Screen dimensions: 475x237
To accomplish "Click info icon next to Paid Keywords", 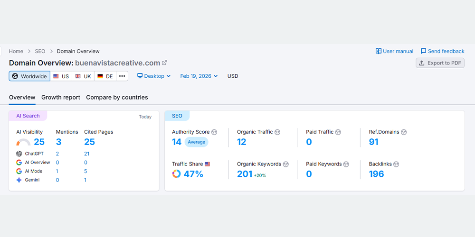I will 346,164.
